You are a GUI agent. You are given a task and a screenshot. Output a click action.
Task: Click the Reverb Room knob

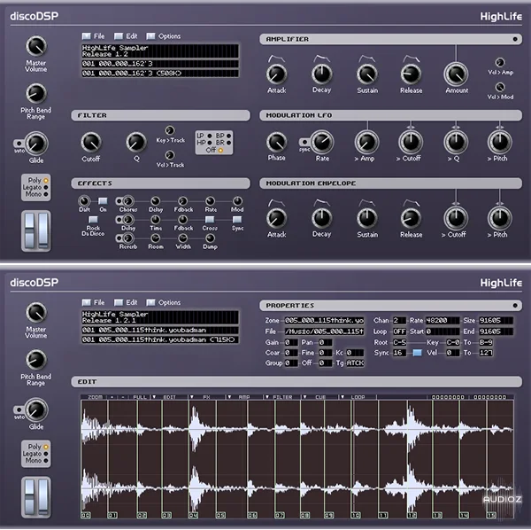(156, 238)
